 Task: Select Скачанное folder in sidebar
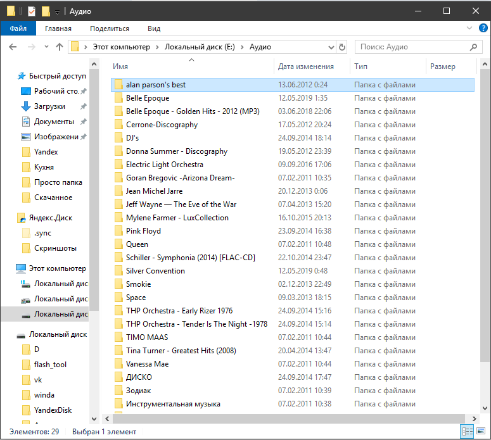point(53,198)
